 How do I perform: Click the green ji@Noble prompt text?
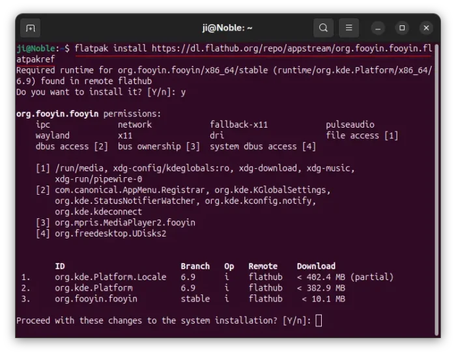38,49
